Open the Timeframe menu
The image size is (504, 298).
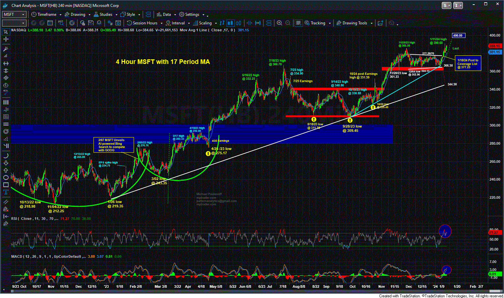coord(44,15)
